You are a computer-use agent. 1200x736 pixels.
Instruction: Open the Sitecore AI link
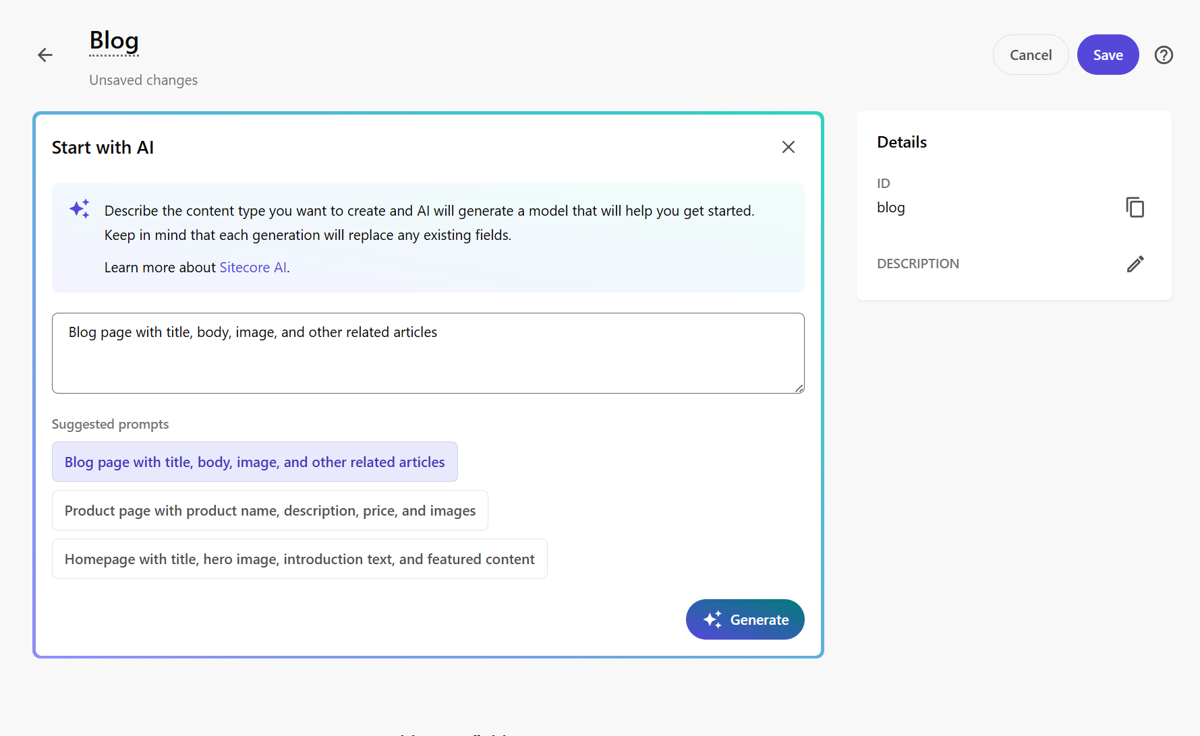[x=253, y=268]
